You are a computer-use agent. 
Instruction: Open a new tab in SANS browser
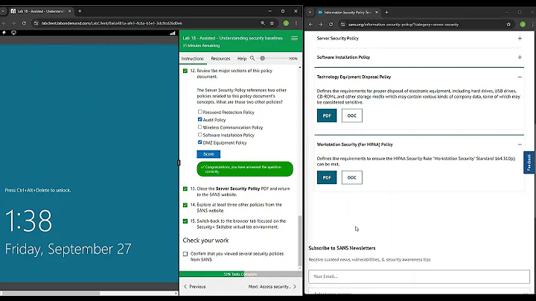(x=386, y=13)
